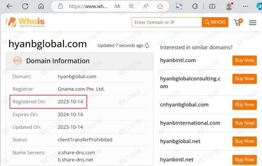Click the orange WHOIS search button

pyautogui.click(x=215, y=22)
